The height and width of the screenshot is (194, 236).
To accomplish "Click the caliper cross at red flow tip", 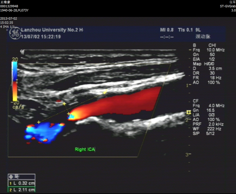I will pos(68,114).
